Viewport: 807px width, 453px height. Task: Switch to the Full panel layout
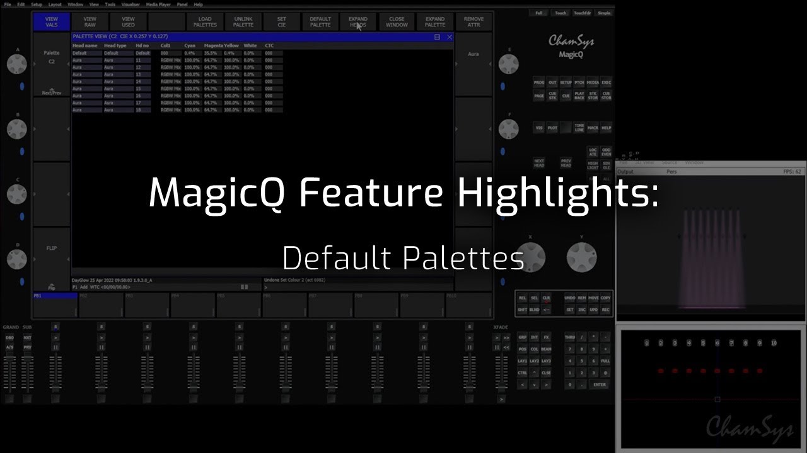click(x=539, y=13)
